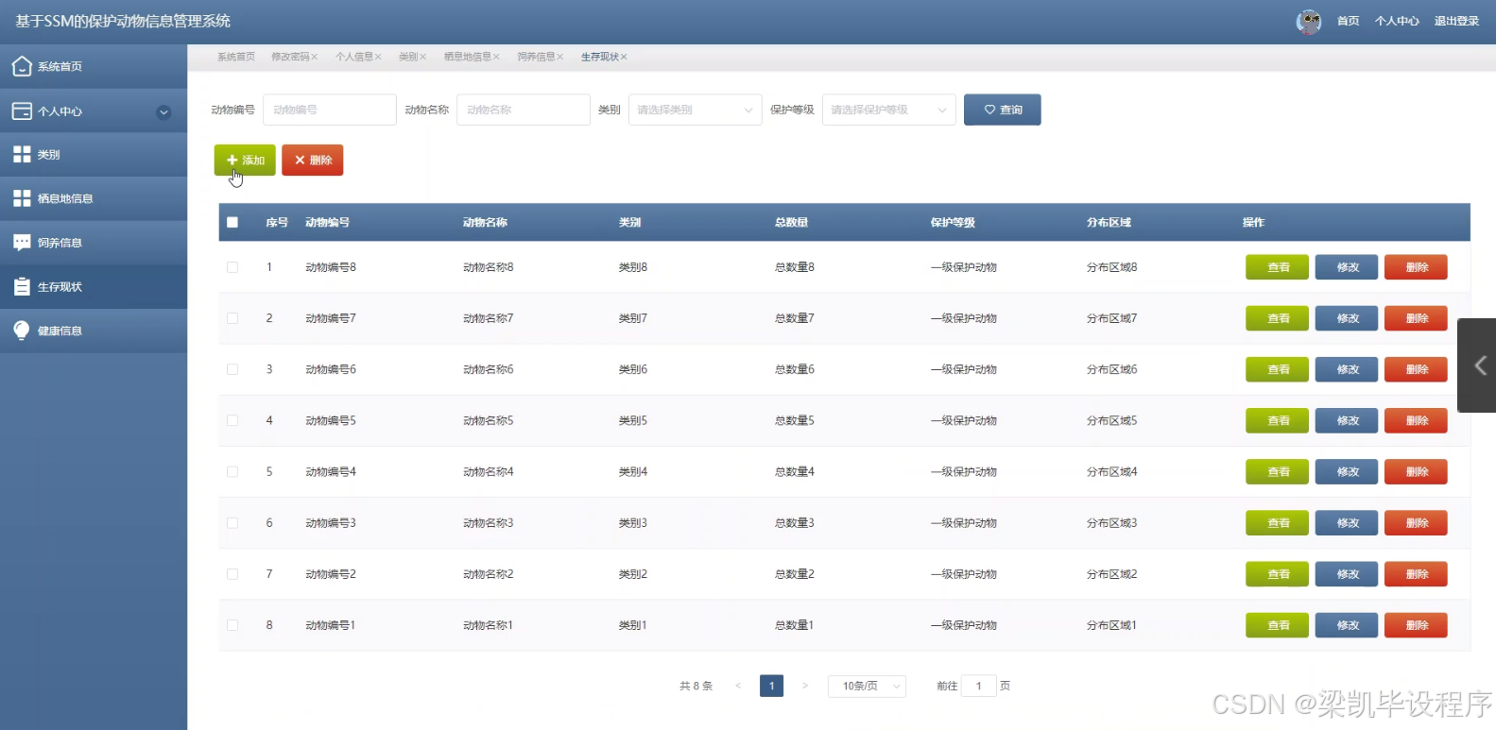Click 修改 for 动物编号1
1496x730 pixels.
coord(1347,625)
